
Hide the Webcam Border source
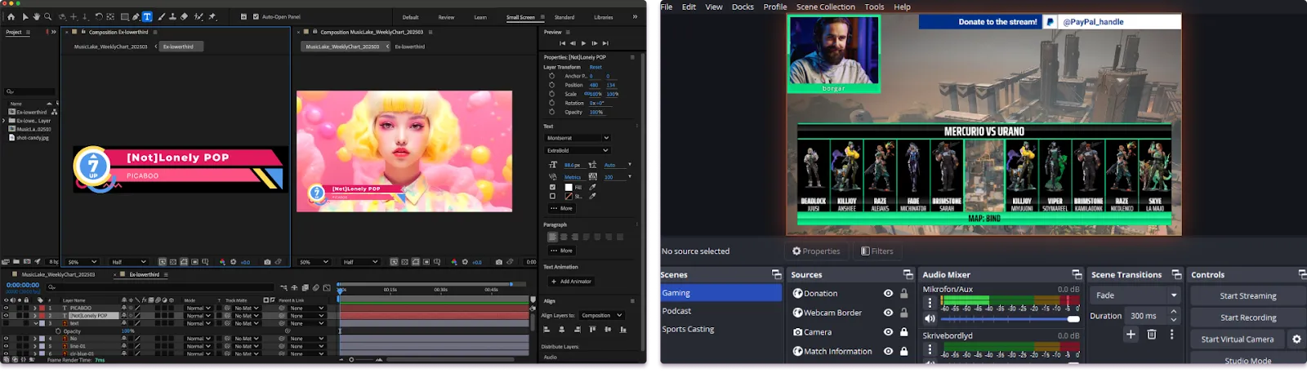tap(888, 313)
